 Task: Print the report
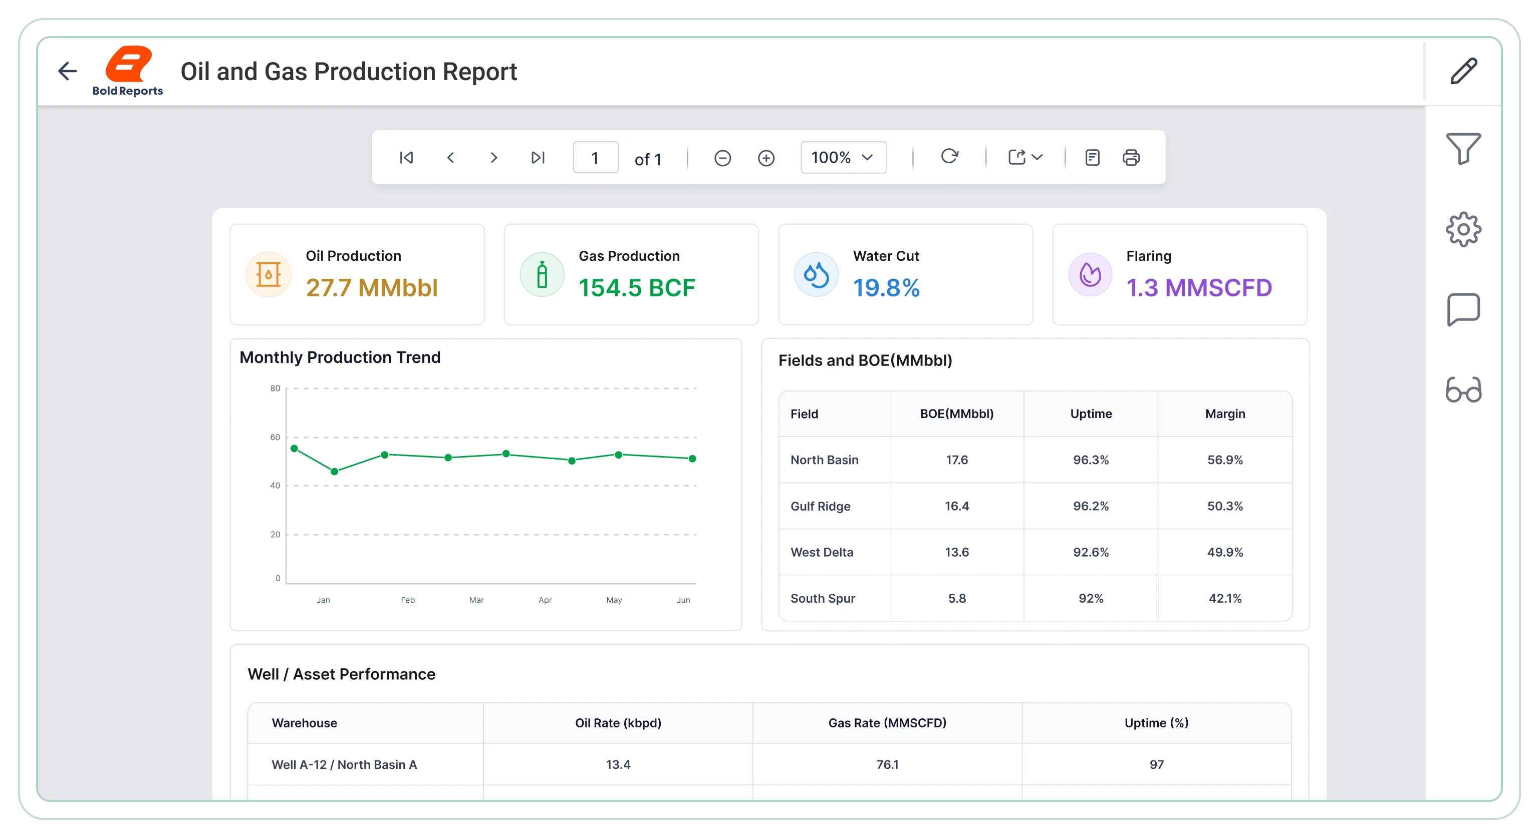tap(1131, 158)
